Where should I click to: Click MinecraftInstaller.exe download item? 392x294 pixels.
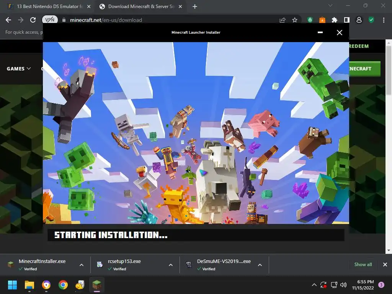click(42, 265)
